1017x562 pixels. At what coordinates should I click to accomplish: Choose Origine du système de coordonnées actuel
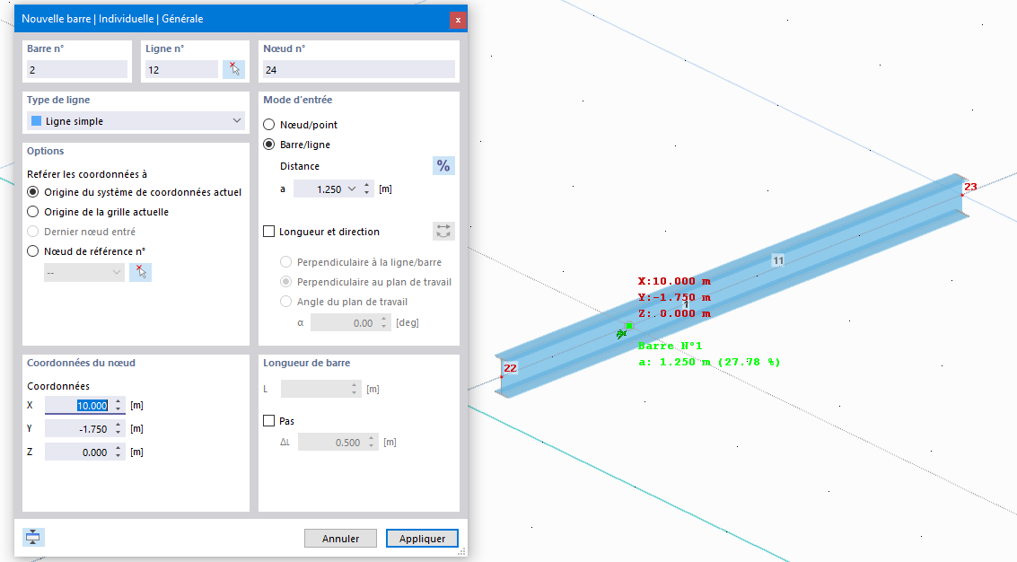pyautogui.click(x=33, y=192)
